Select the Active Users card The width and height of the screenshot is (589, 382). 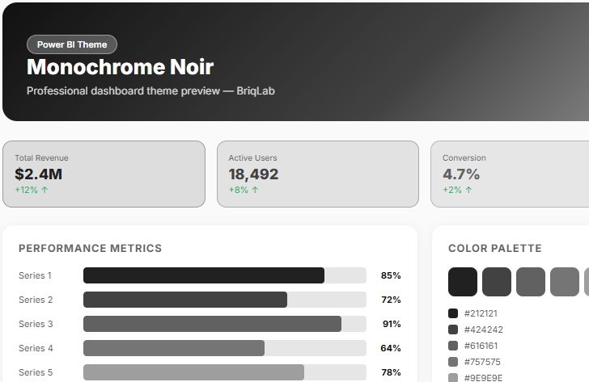click(317, 174)
